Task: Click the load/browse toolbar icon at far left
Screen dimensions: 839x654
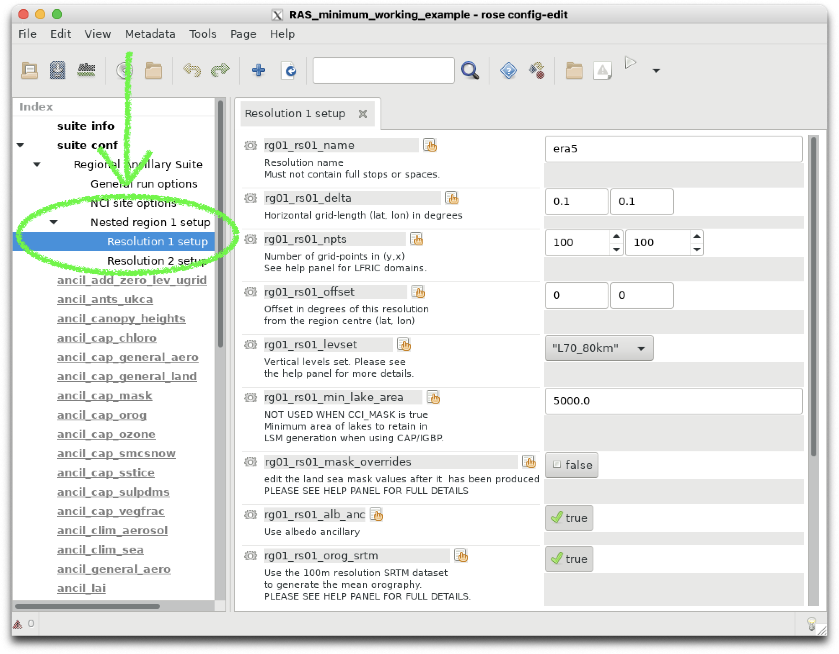Action: coord(29,70)
